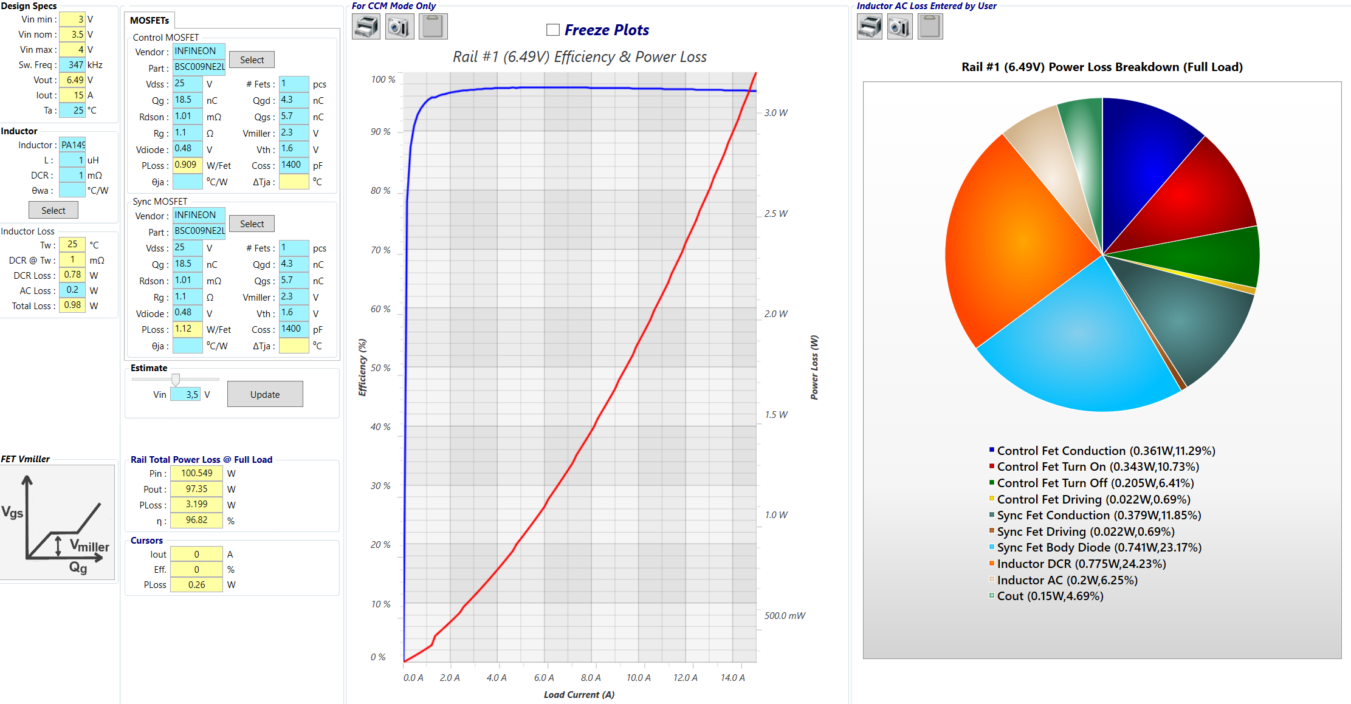Capture efficiency plot with camera icon
This screenshot has width=1351, height=704.
[x=399, y=27]
